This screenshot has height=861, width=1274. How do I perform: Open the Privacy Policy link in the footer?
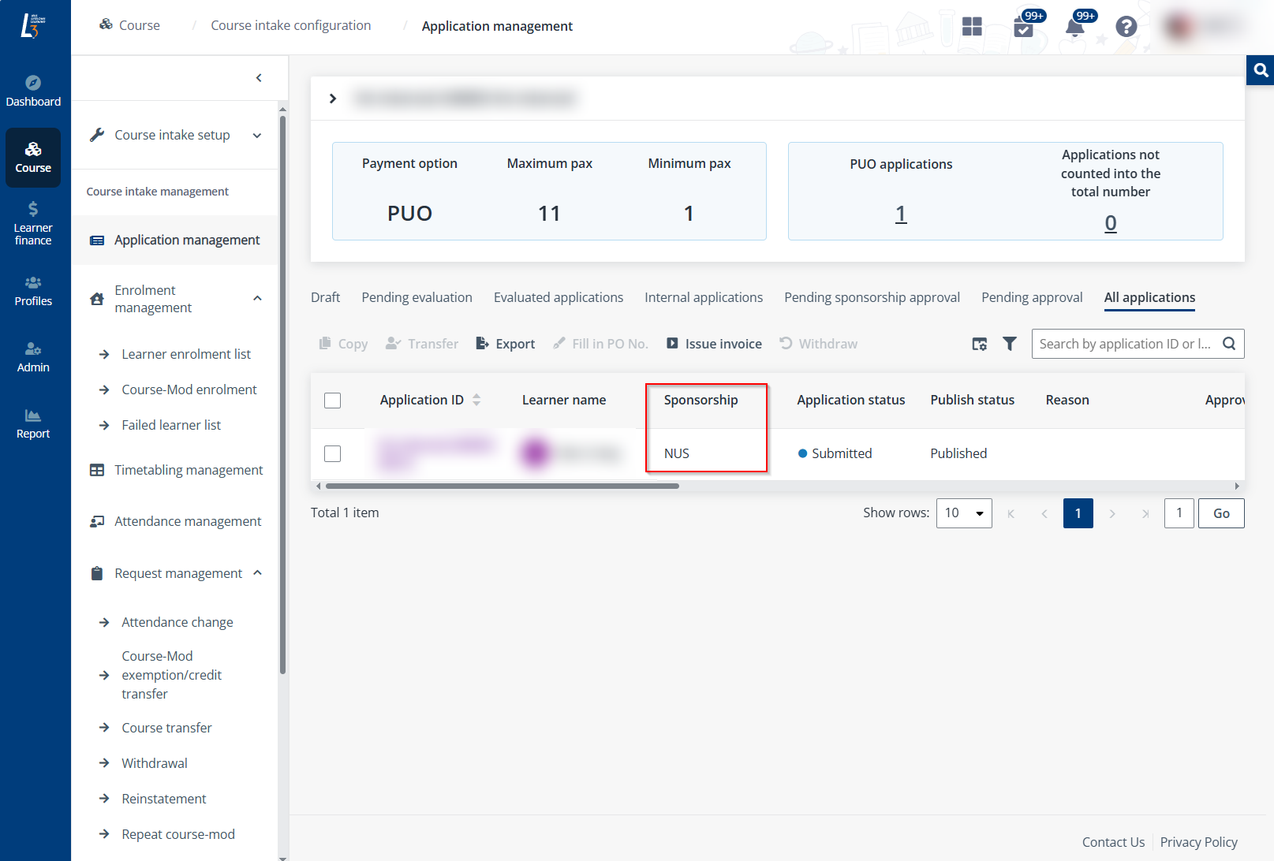click(1198, 841)
